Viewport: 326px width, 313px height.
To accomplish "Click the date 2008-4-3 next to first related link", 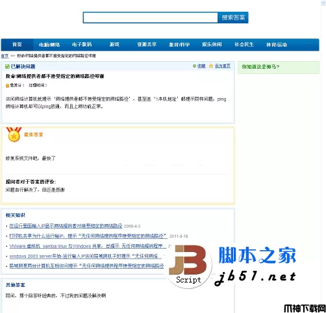I will [x=132, y=226].
